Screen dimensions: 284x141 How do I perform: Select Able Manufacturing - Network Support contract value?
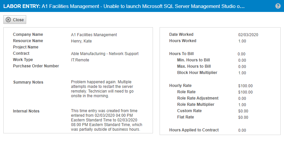[105, 54]
